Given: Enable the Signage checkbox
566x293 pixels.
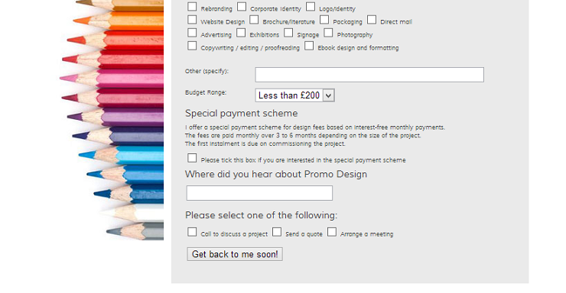Looking at the screenshot, I should pyautogui.click(x=288, y=33).
